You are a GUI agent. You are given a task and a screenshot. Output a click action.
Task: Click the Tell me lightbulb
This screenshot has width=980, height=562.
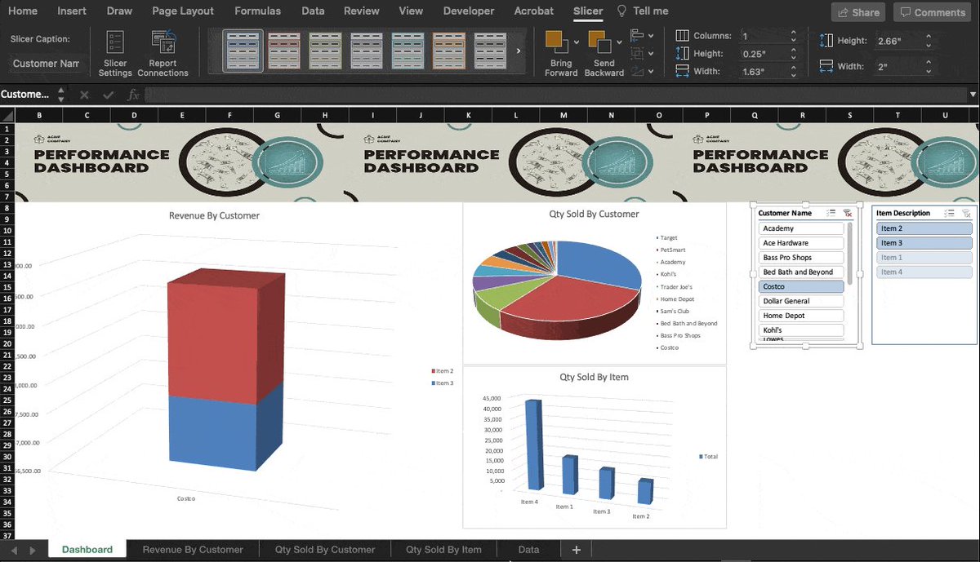coord(622,11)
